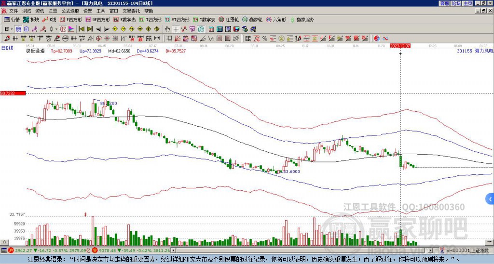
Task: Click the grid icon in status bar
Action: (4, 251)
